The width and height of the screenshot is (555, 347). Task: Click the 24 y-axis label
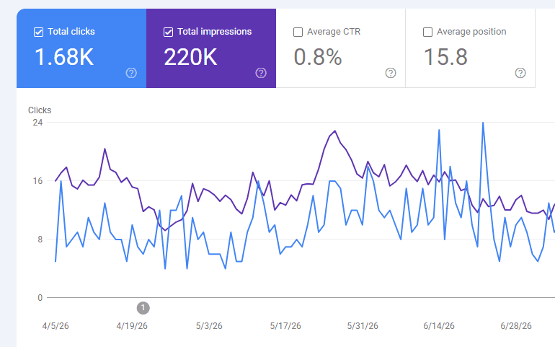click(x=37, y=123)
